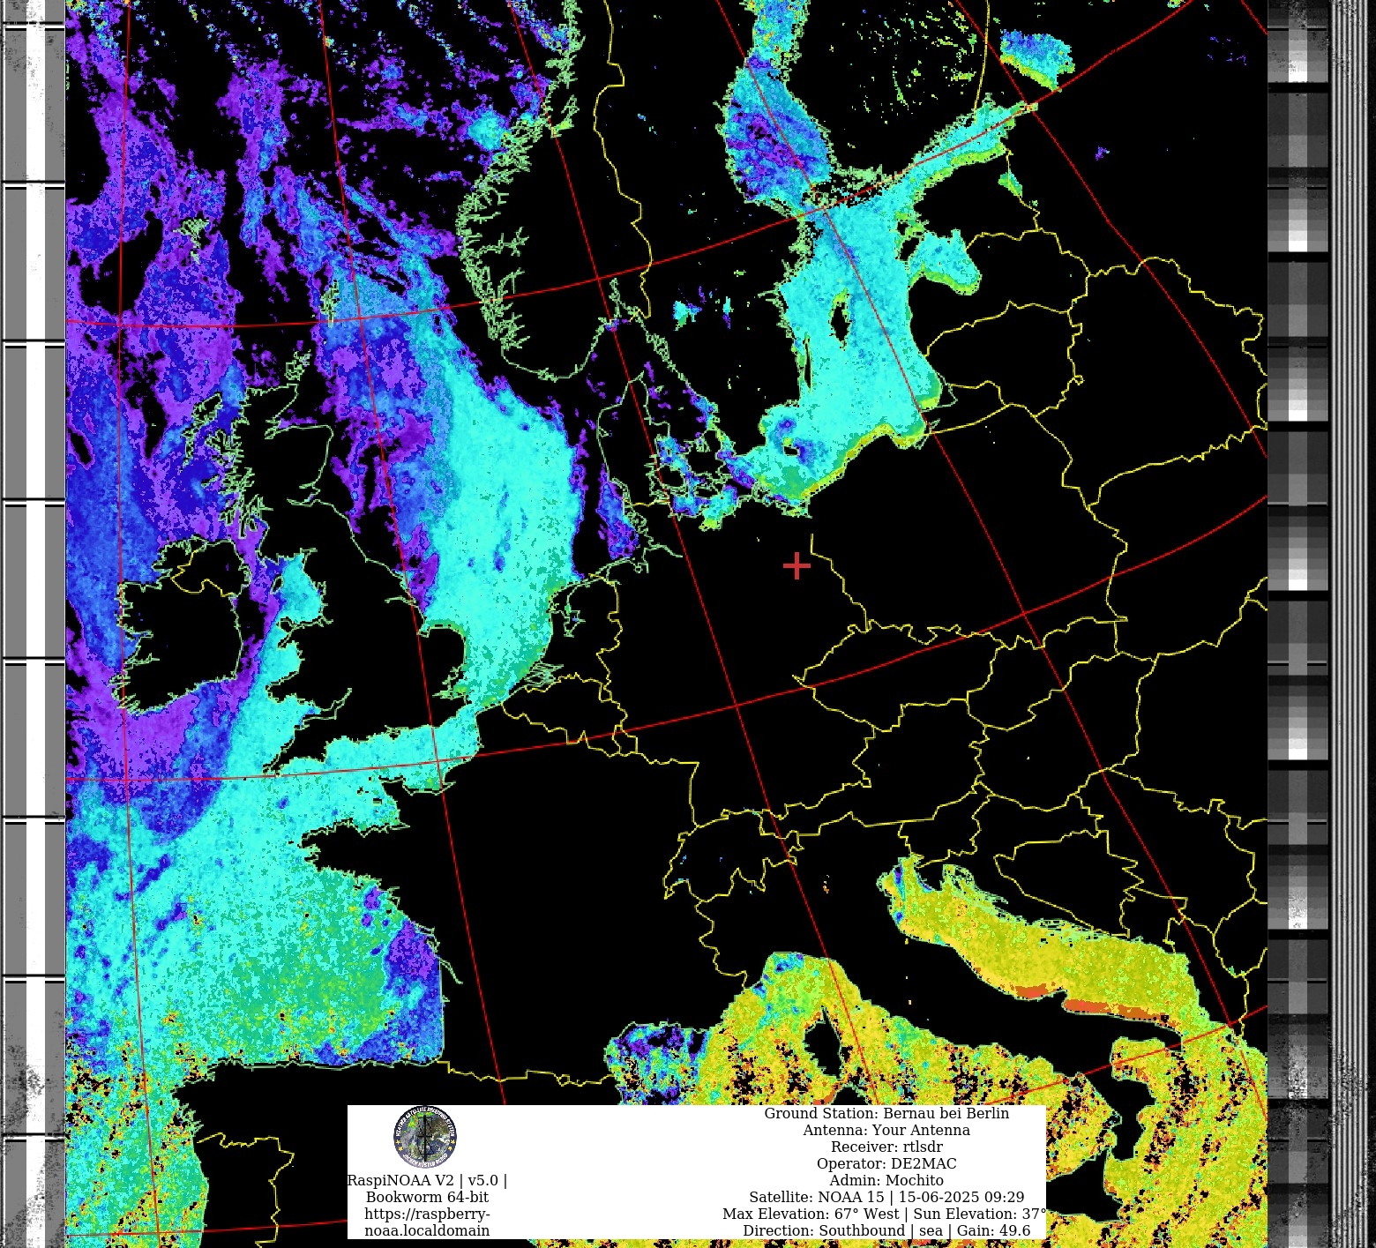Select the 'Ground Station: Bernau bei Berlin' text
This screenshot has height=1248, width=1376.
pos(886,1113)
